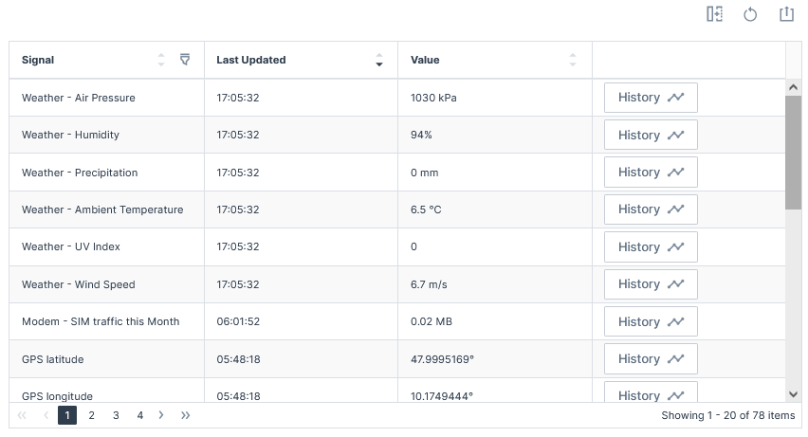808x437 pixels.
Task: Go to page 4
Action: coord(139,415)
